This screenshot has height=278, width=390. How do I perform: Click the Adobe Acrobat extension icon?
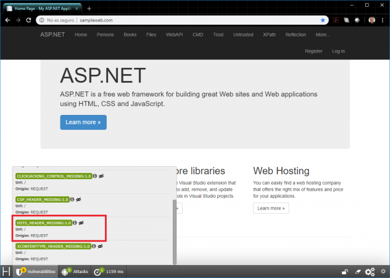[336, 20]
